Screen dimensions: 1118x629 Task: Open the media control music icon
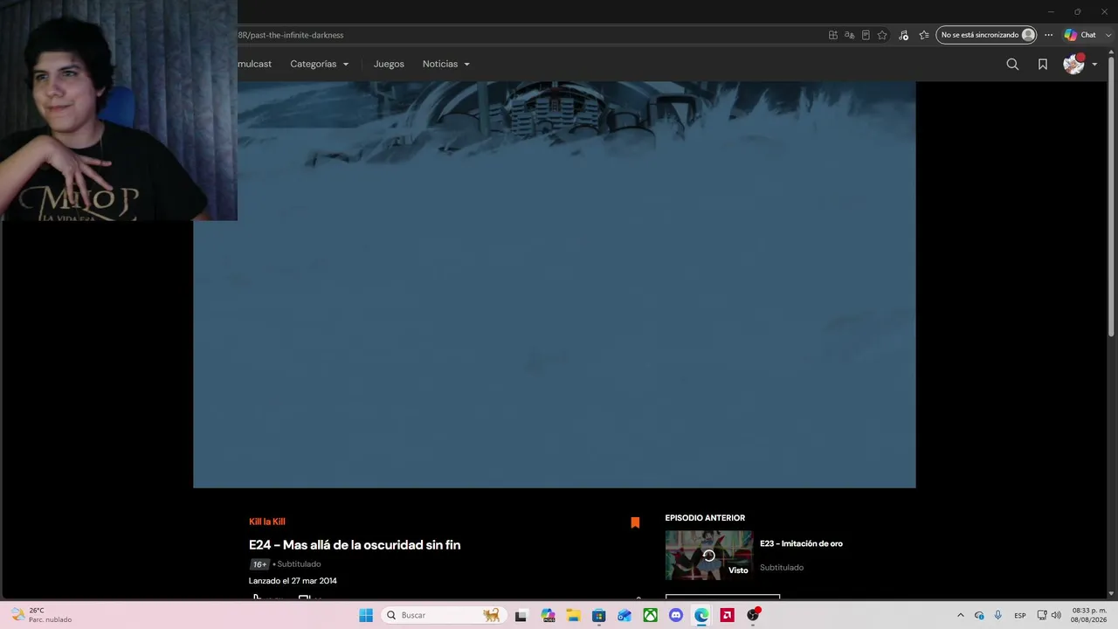point(903,35)
